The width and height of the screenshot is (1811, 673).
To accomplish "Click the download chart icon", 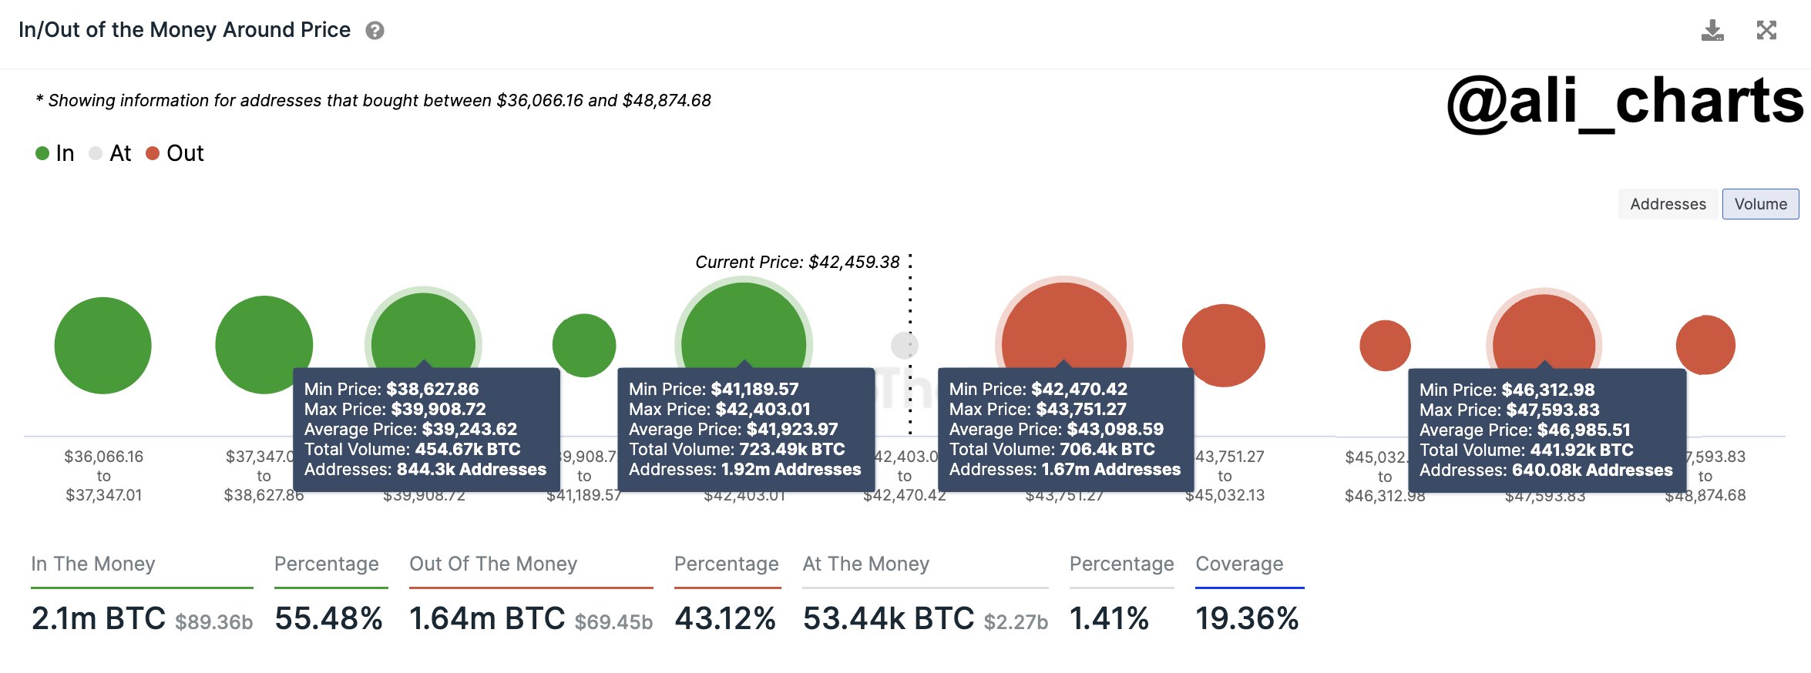I will point(1712,31).
